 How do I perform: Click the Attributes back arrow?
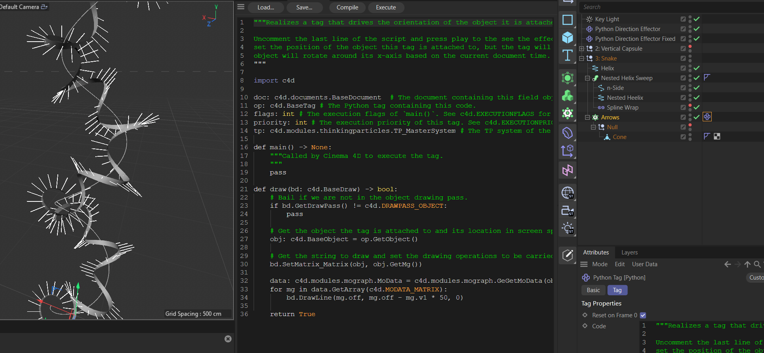pos(727,264)
